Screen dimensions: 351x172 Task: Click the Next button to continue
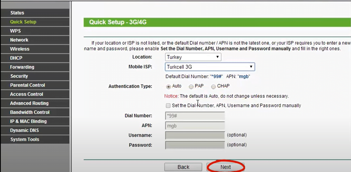tap(225, 167)
